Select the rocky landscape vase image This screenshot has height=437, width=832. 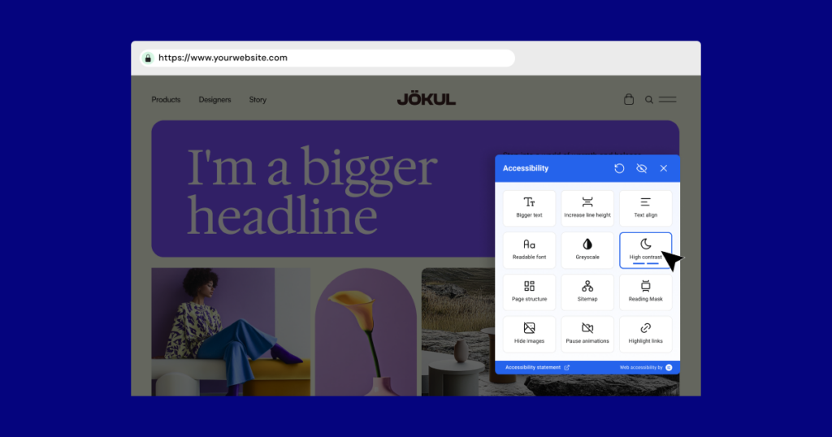click(458, 331)
